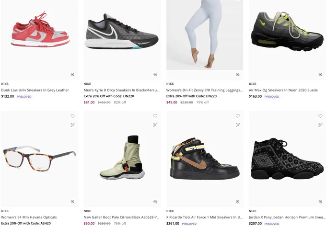Viewport: 326px width, 228px height.
Task: Find similar to Air Force 1 Mid
Action: [x=238, y=125]
